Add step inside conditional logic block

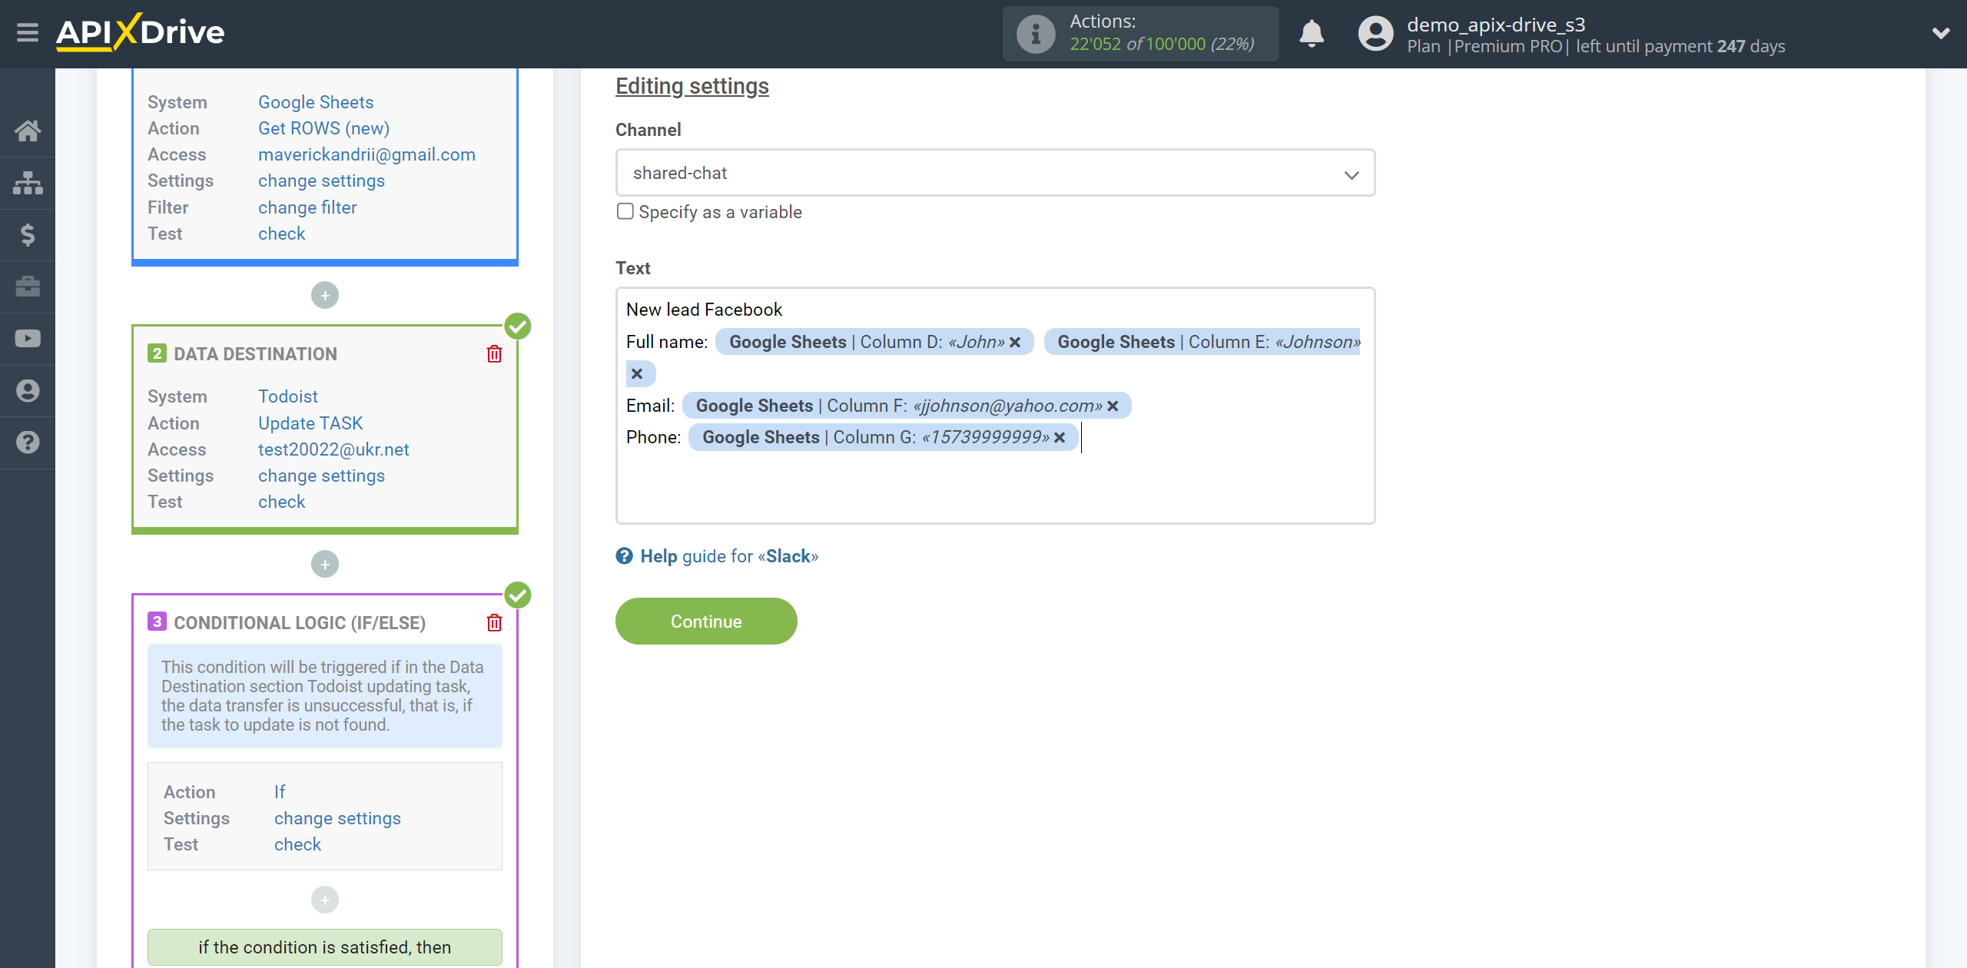(x=325, y=900)
